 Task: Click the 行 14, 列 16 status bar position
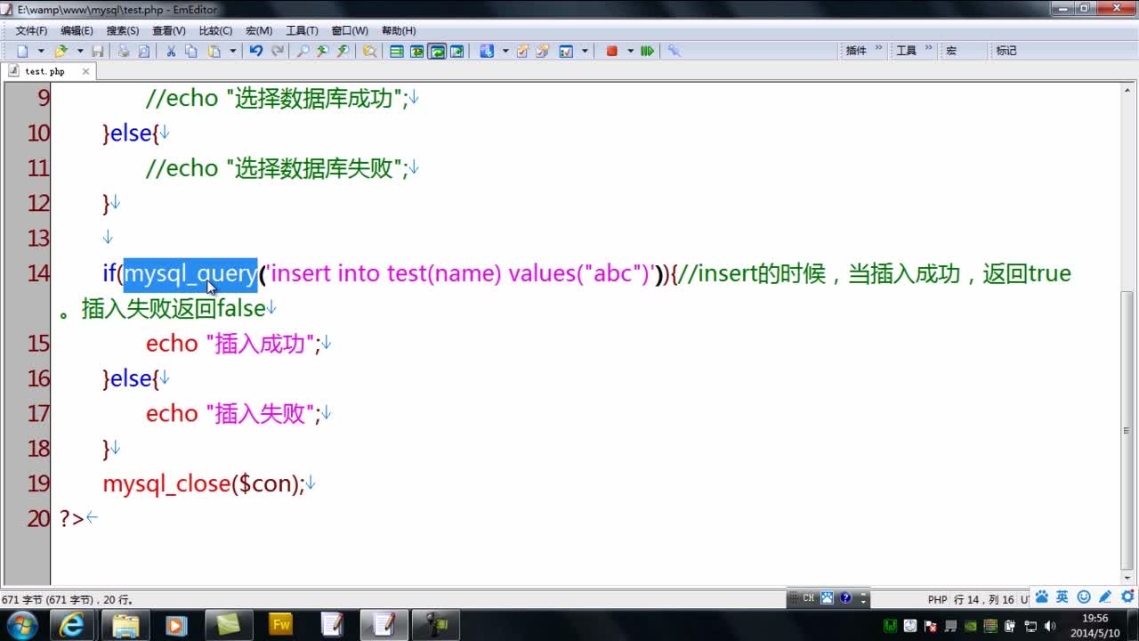pyautogui.click(x=984, y=600)
